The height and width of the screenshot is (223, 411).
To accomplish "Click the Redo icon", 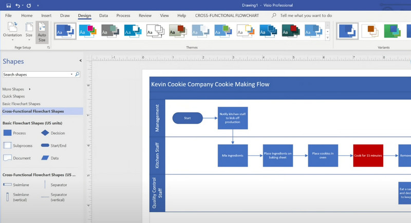I will (29, 6).
